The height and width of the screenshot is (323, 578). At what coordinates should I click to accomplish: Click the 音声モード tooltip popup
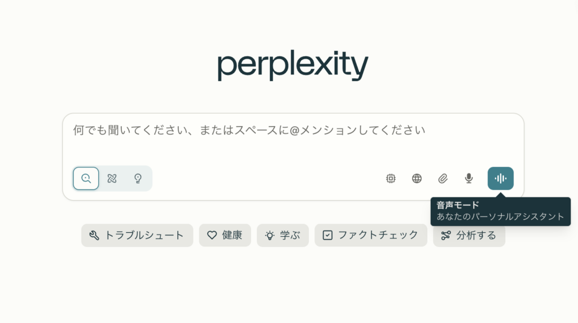pyautogui.click(x=501, y=211)
